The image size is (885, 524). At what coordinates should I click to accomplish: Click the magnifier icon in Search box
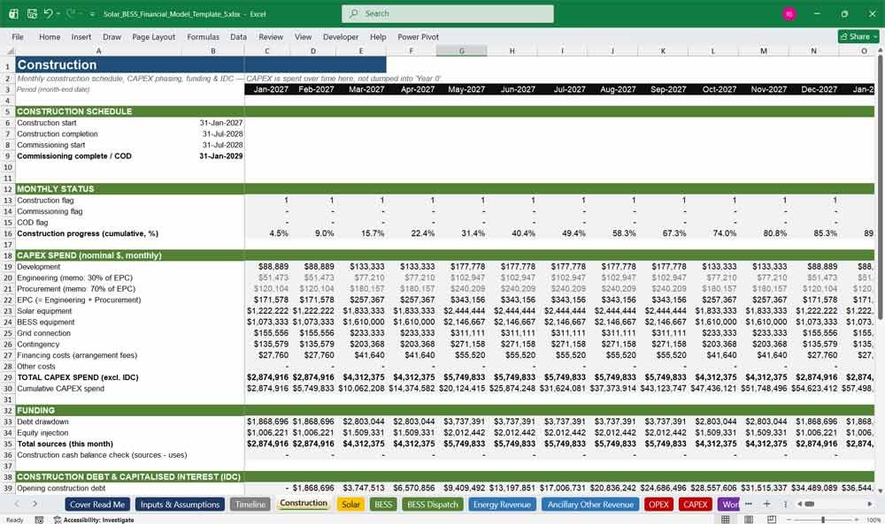[353, 13]
